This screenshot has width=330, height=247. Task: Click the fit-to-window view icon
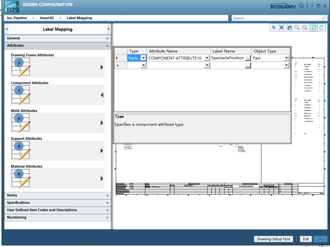pos(281,28)
